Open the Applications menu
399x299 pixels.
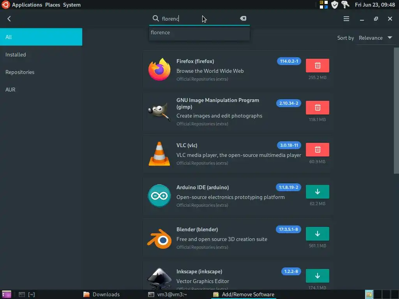tap(27, 5)
